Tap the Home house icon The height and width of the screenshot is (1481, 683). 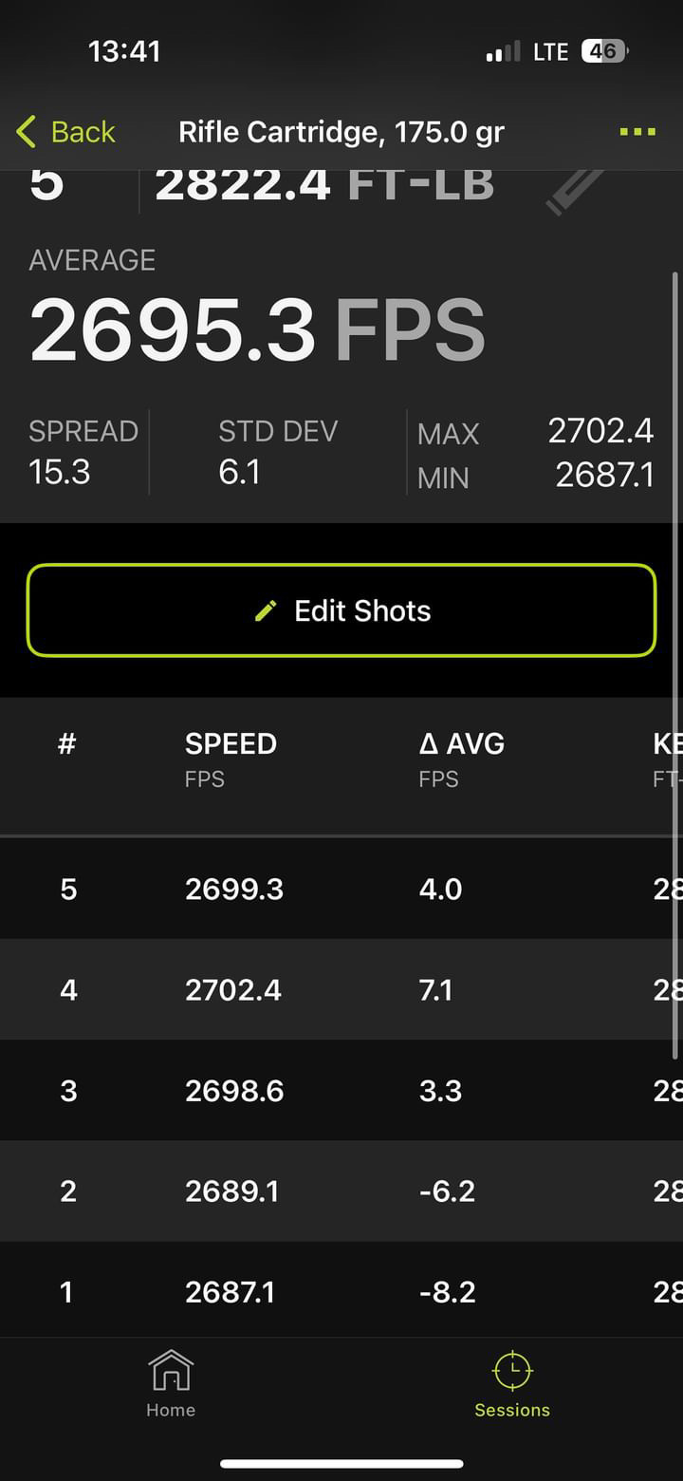tap(171, 1371)
